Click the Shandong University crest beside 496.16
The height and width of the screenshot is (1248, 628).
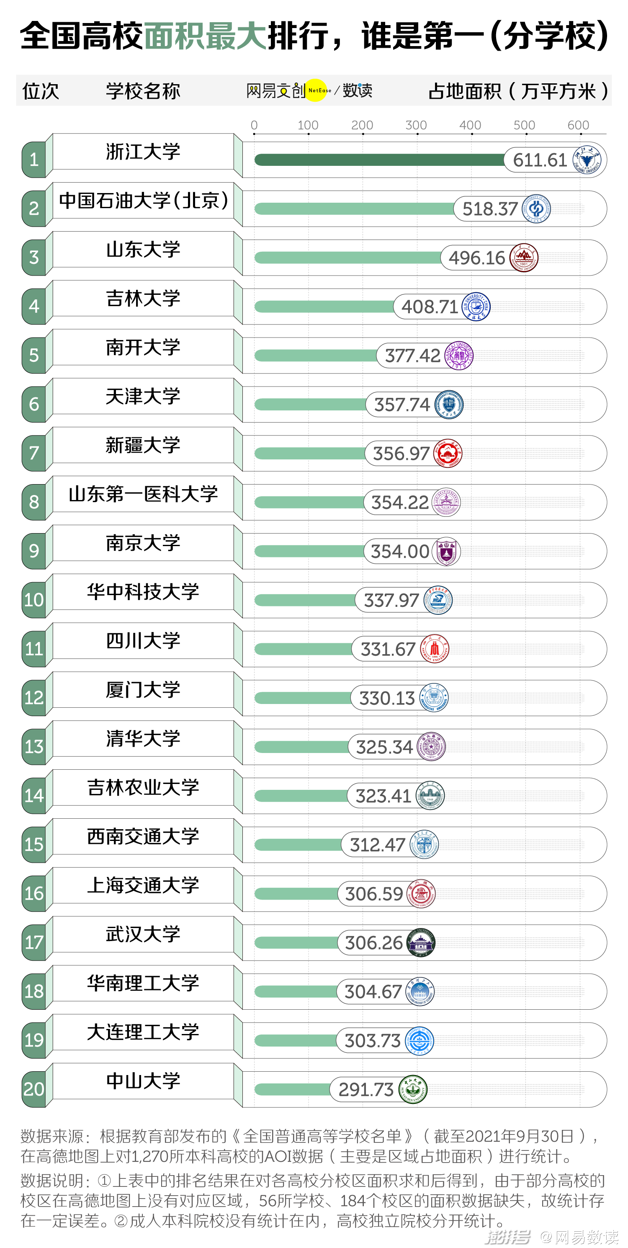(x=523, y=258)
